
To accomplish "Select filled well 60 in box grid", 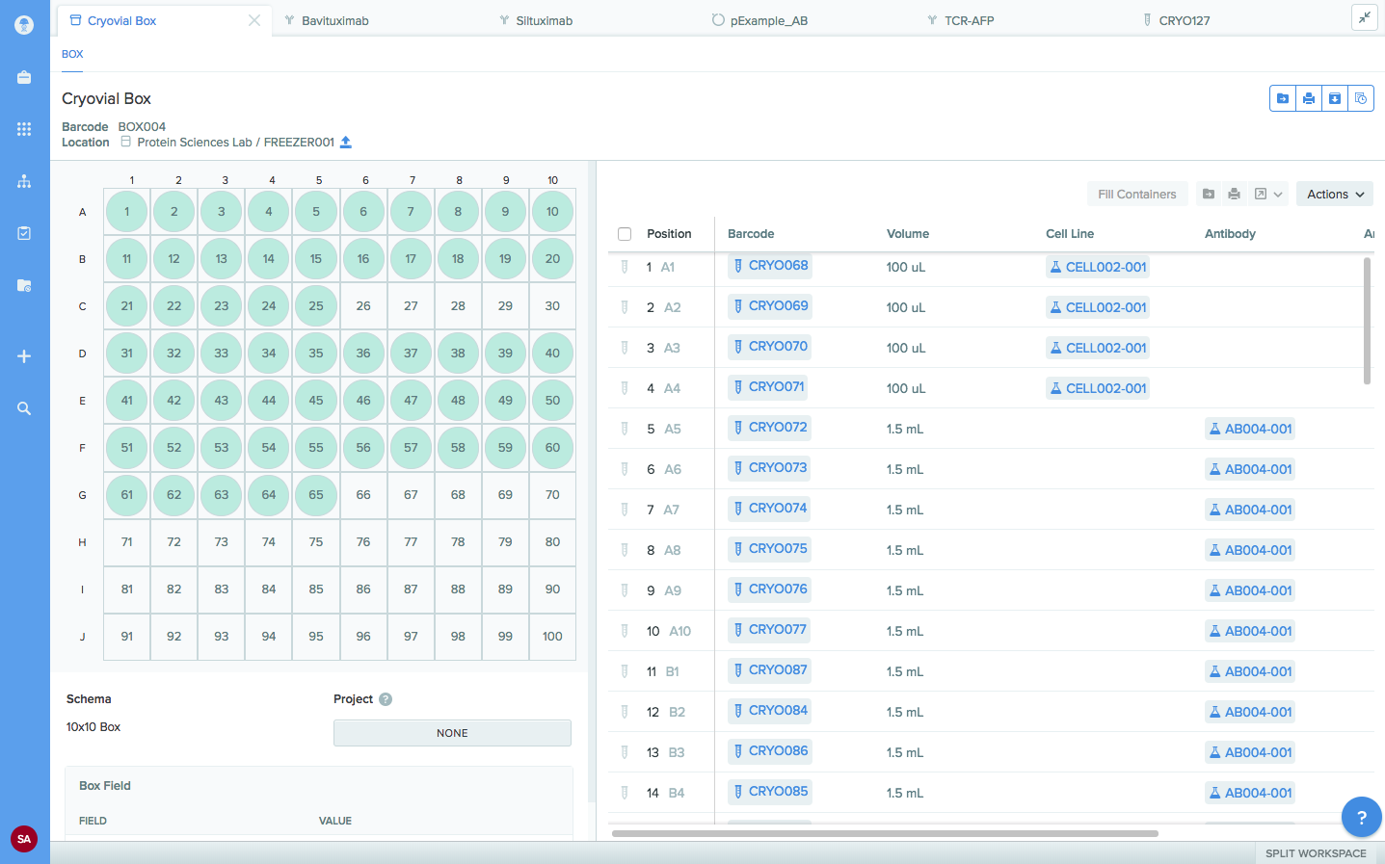I will pyautogui.click(x=552, y=448).
